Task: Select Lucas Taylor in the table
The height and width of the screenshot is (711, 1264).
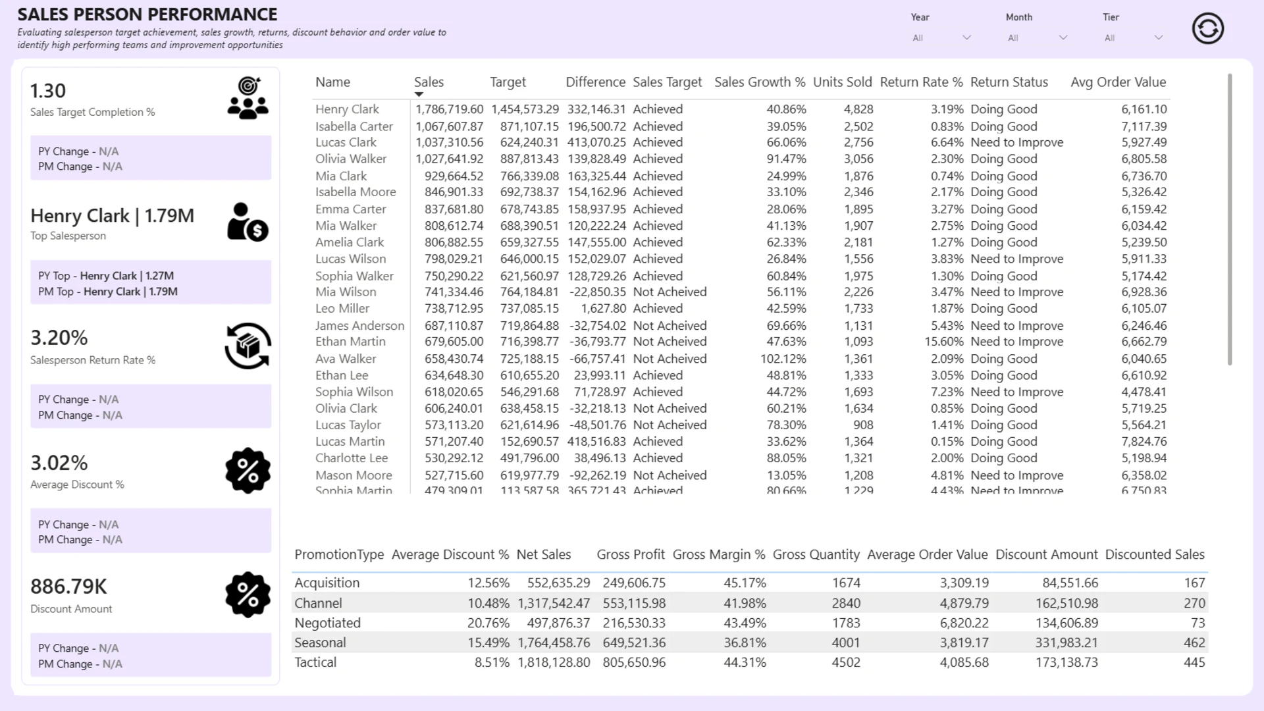Action: [348, 425]
